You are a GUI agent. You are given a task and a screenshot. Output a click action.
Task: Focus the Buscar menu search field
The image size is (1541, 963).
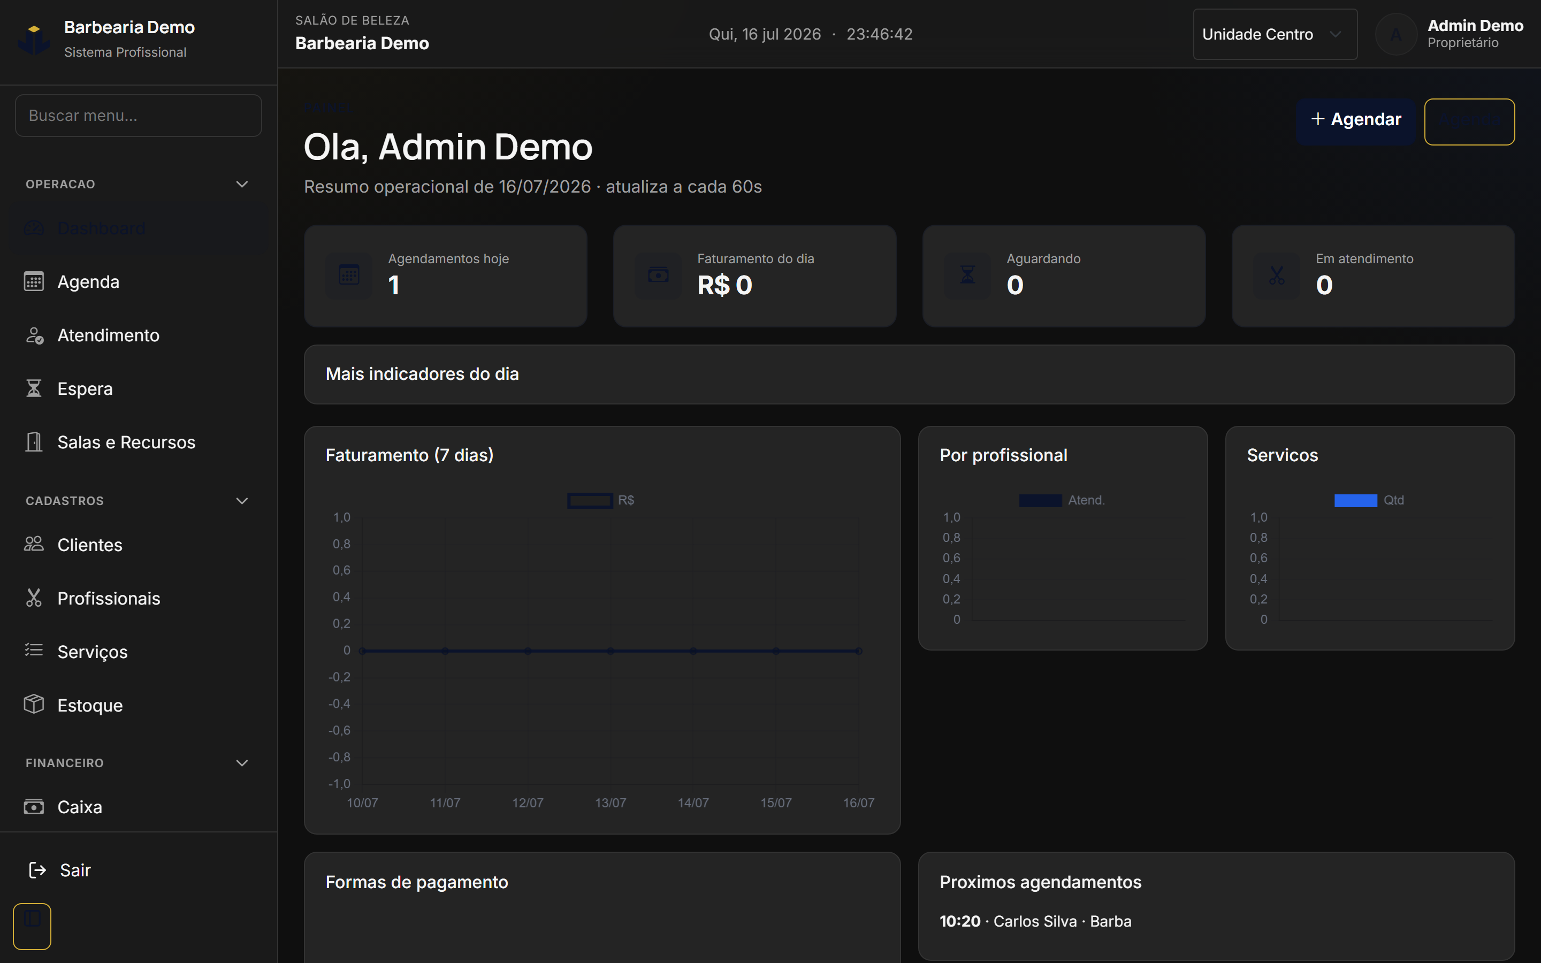pyautogui.click(x=138, y=115)
